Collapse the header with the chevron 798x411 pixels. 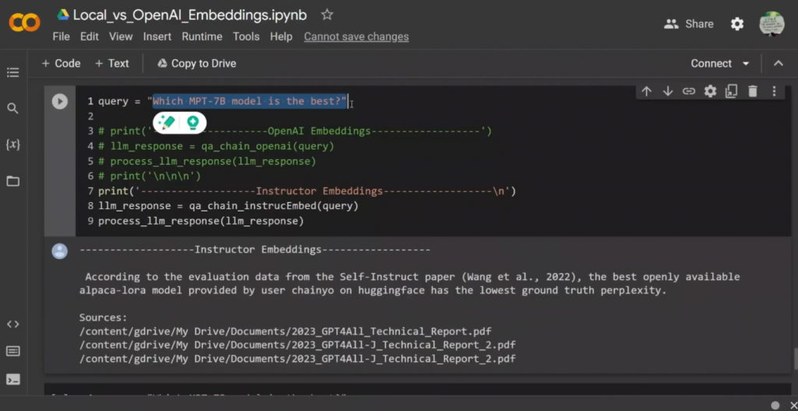tap(778, 63)
